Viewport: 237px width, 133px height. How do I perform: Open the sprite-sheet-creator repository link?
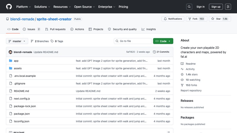[x=54, y=19]
